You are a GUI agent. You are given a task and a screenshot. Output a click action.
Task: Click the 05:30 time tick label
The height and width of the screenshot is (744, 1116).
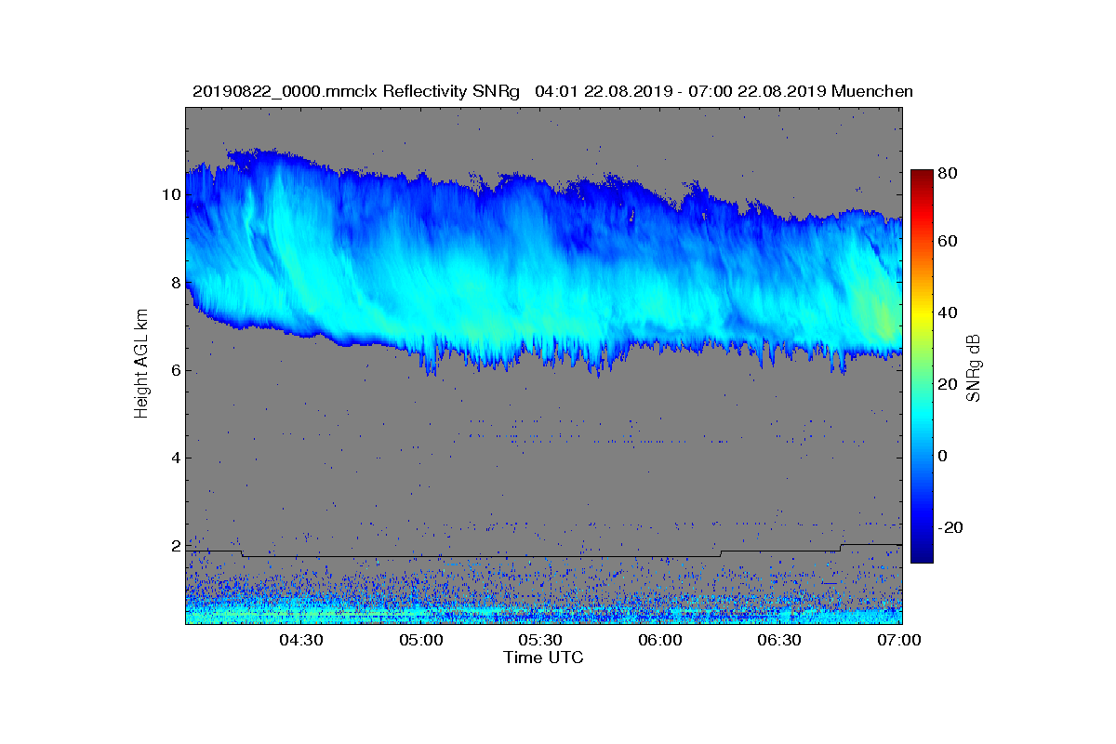[541, 641]
